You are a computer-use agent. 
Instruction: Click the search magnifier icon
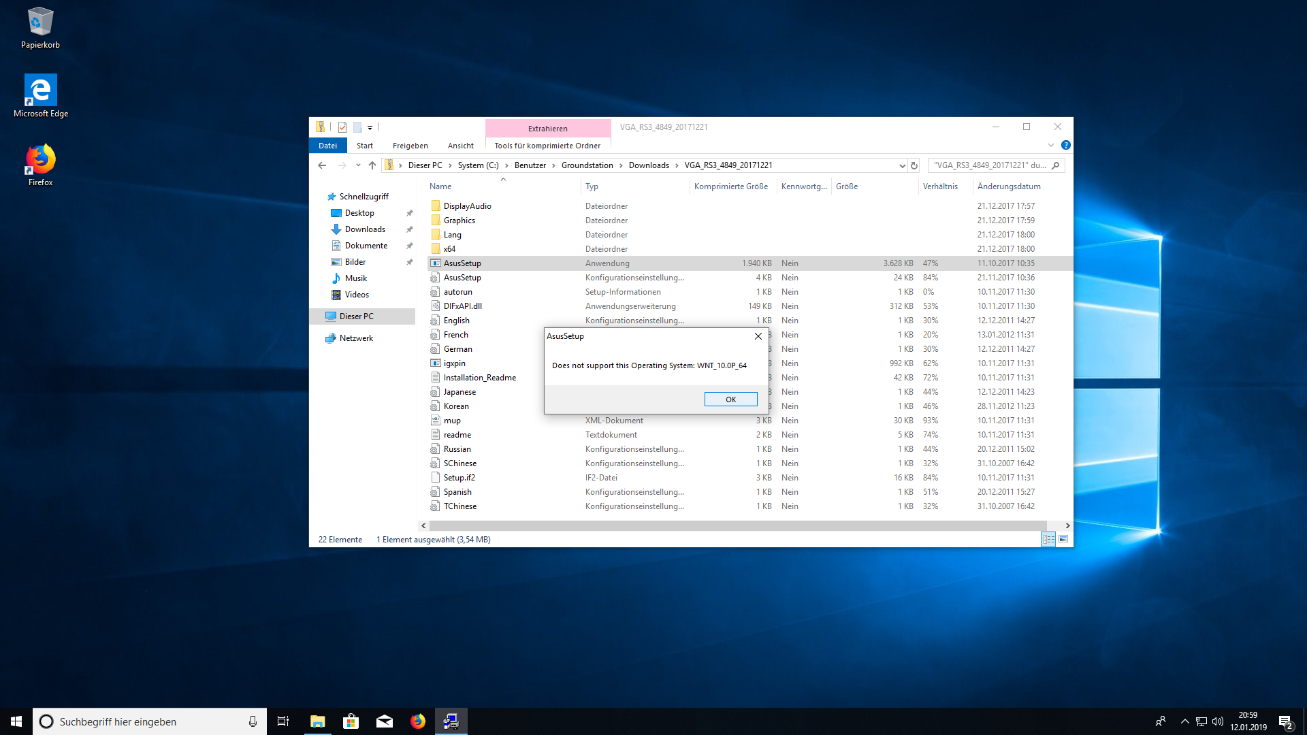coord(1056,165)
